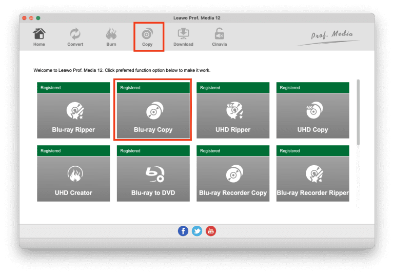Launch the Blu-ray Copy tile
The image size is (394, 274).
coord(153,110)
